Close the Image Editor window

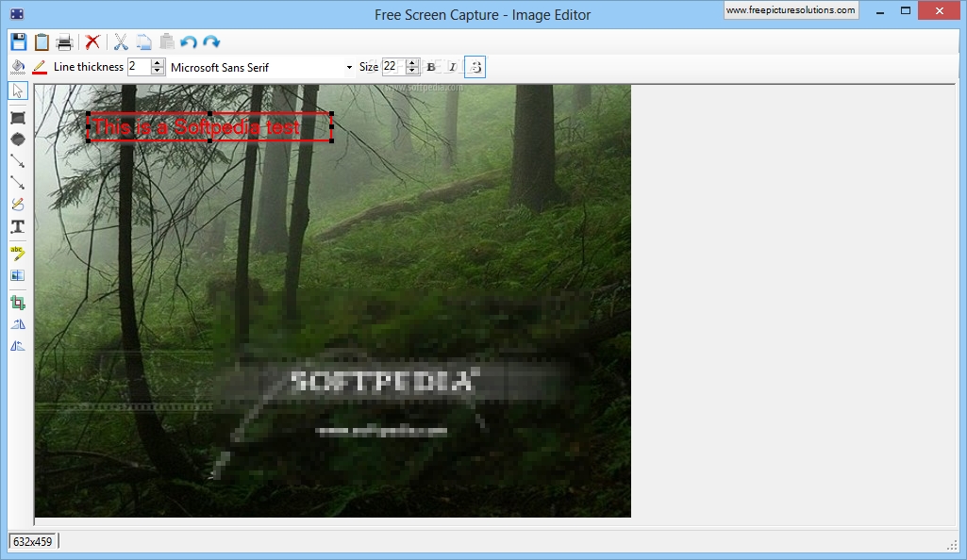(940, 10)
